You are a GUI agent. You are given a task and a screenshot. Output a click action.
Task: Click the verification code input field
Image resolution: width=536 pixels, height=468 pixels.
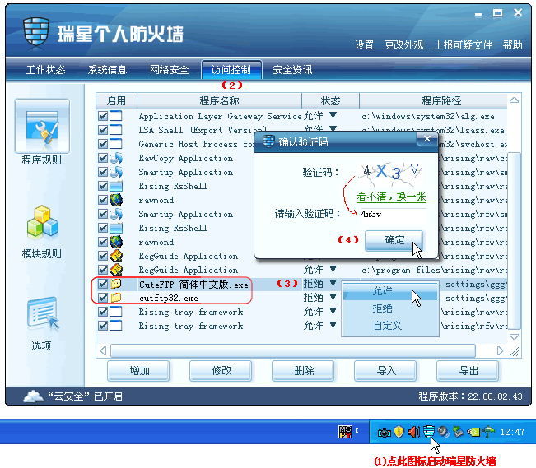point(394,214)
